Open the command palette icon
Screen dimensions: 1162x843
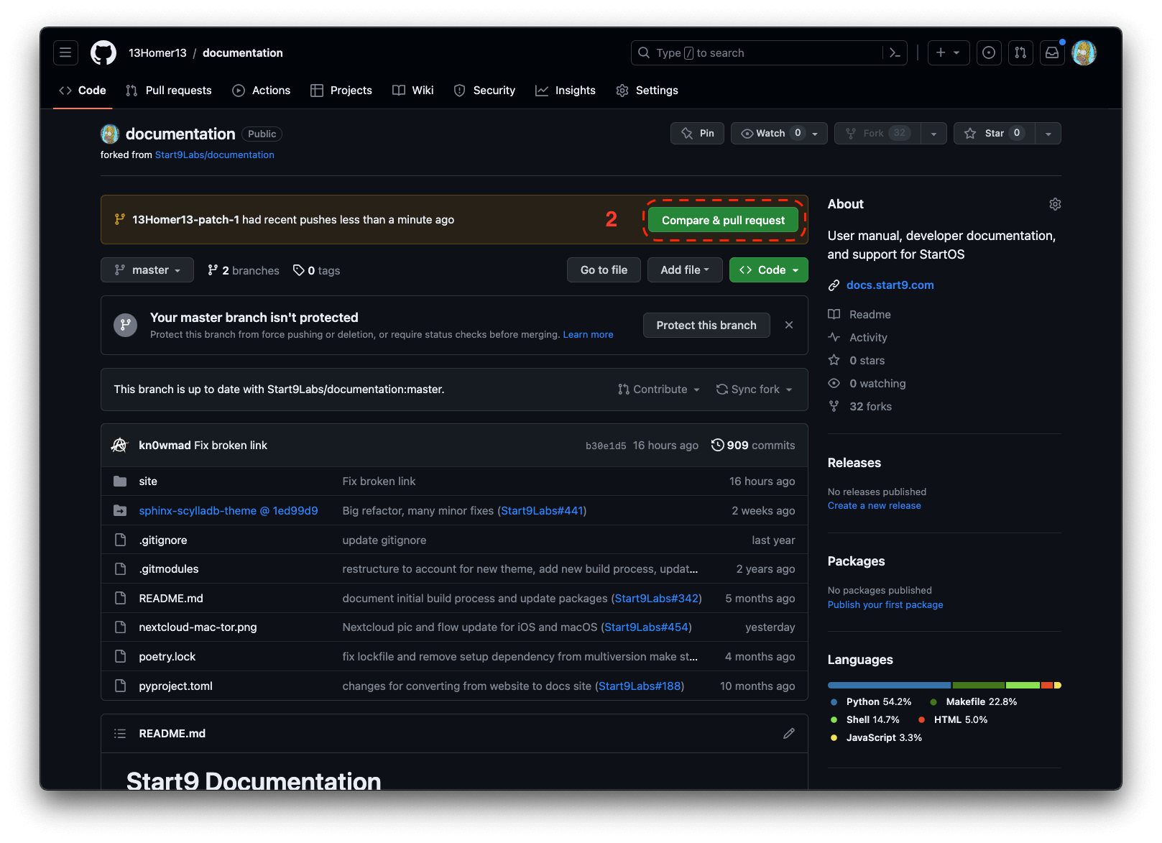[x=895, y=52]
